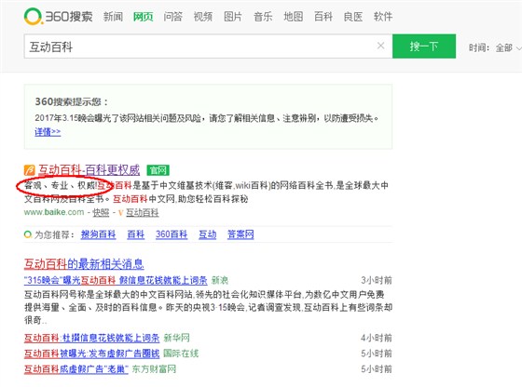
Task: Click recommended link 360百科
Action: tap(172, 234)
